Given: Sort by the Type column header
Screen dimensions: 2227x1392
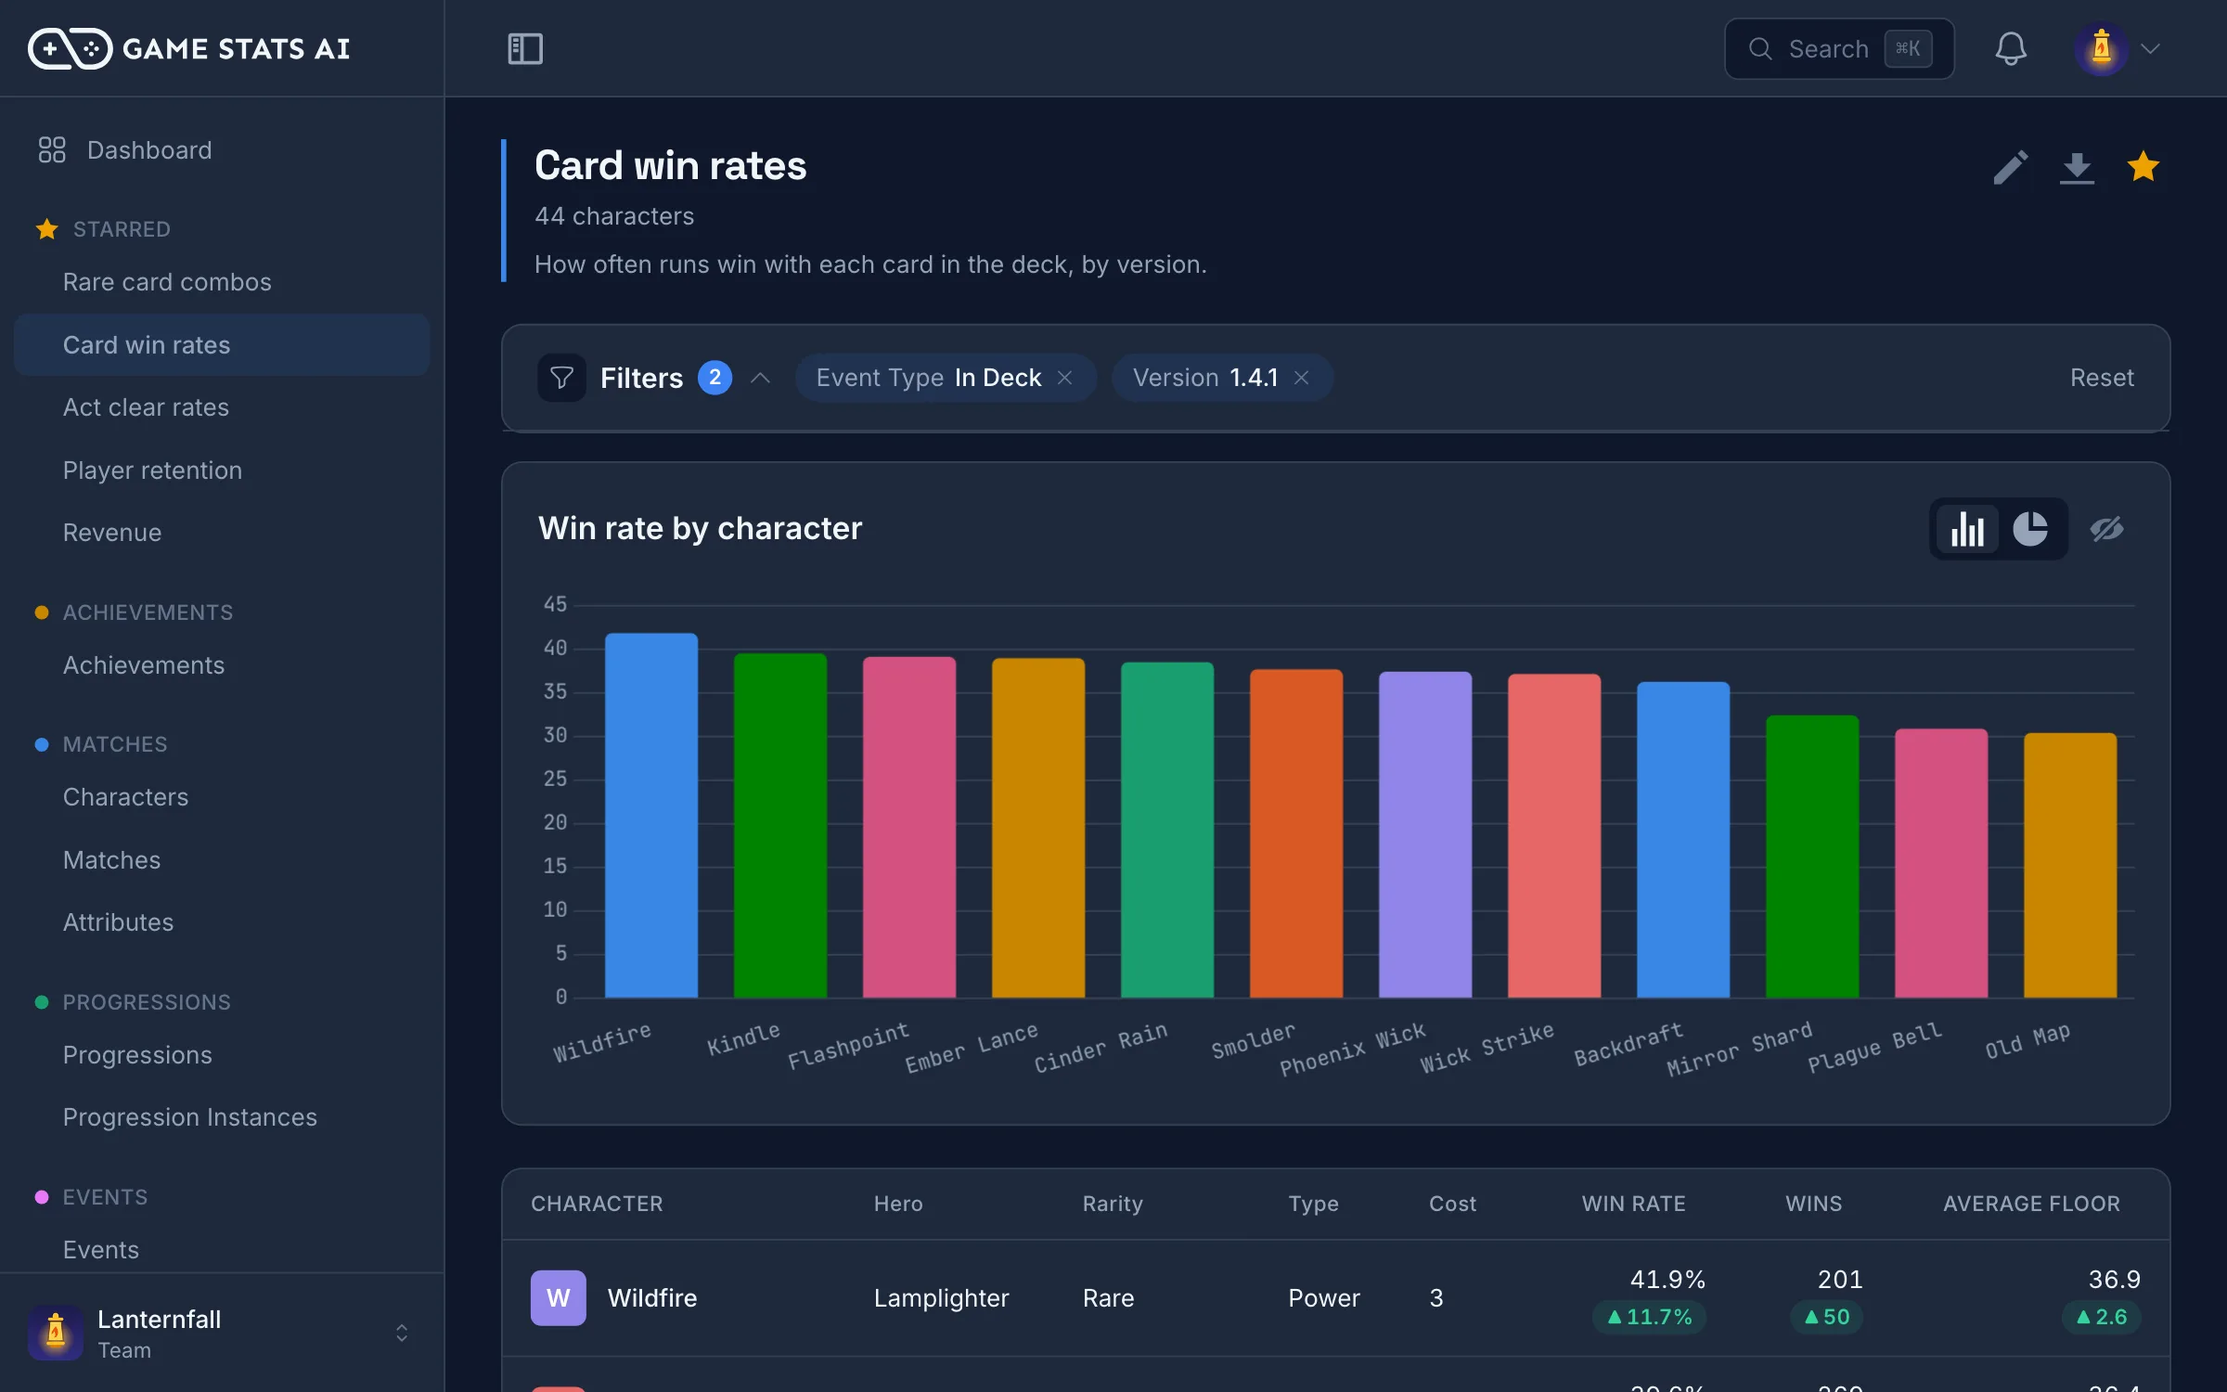Looking at the screenshot, I should pos(1313,1204).
